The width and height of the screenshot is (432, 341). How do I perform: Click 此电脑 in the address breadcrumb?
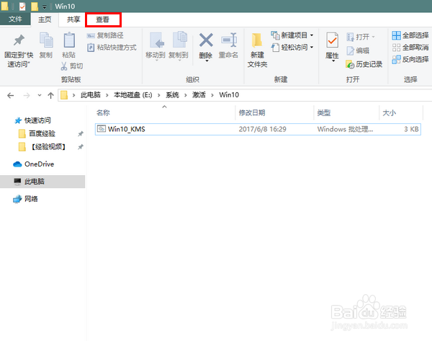point(91,95)
